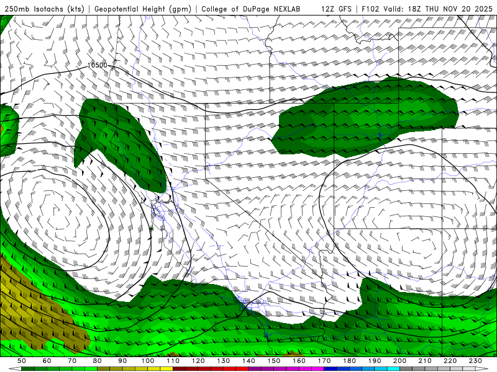Click the 190 value on the color scale
Screen dimensions: 497x372
coord(375,361)
